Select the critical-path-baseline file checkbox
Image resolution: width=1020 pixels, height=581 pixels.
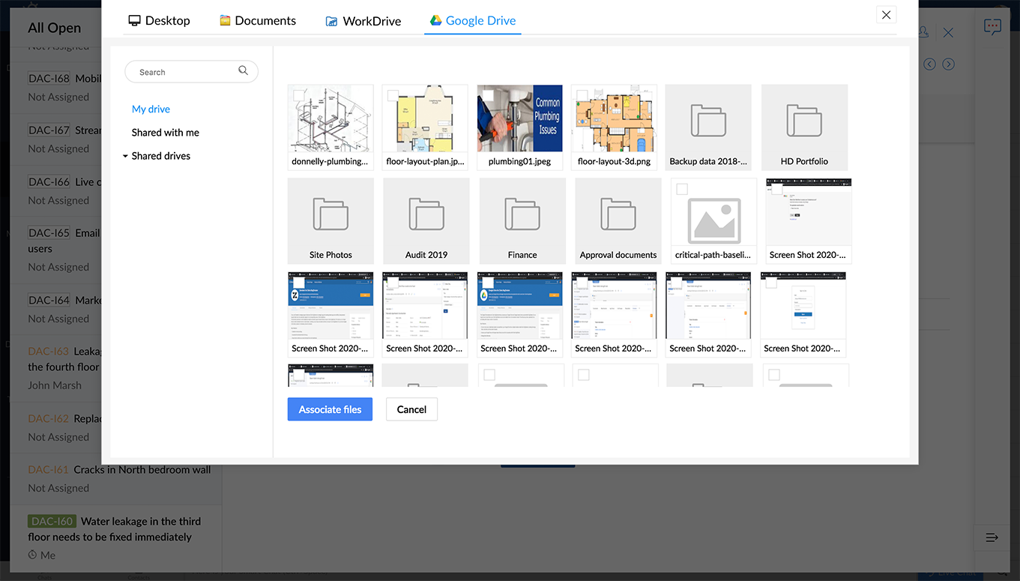tap(682, 189)
